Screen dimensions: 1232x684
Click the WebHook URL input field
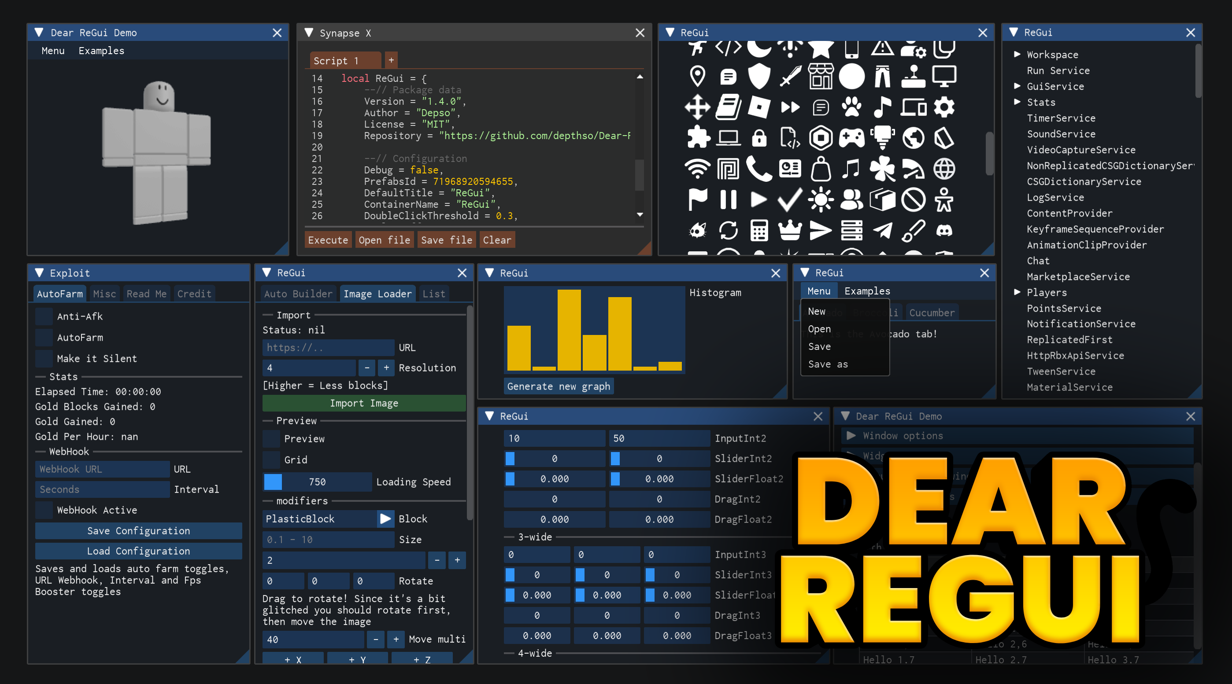(102, 469)
